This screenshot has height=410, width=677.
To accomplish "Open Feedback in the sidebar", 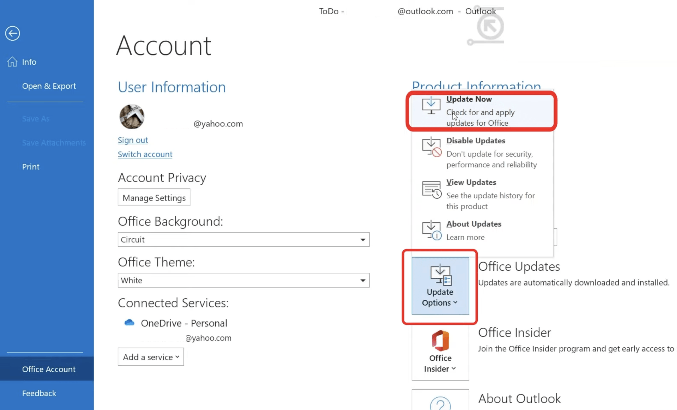I will tap(47, 393).
